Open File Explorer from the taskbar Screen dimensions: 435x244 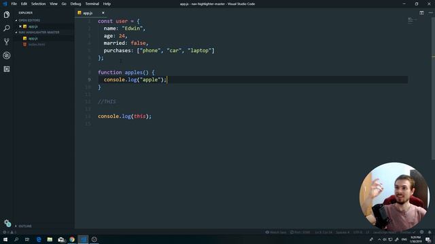click(50, 239)
